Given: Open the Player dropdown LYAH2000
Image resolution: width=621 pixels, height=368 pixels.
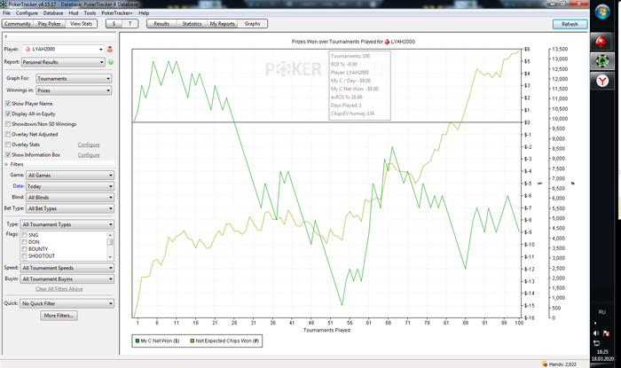Looking at the screenshot, I should pos(63,50).
